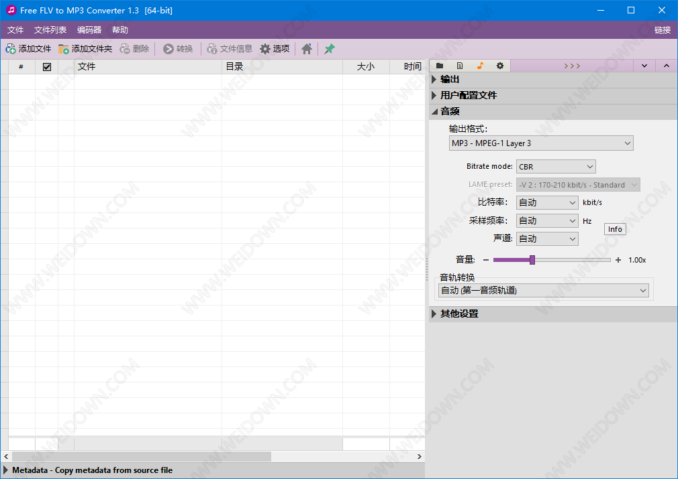Click the >>> panel arrows button

coord(572,66)
